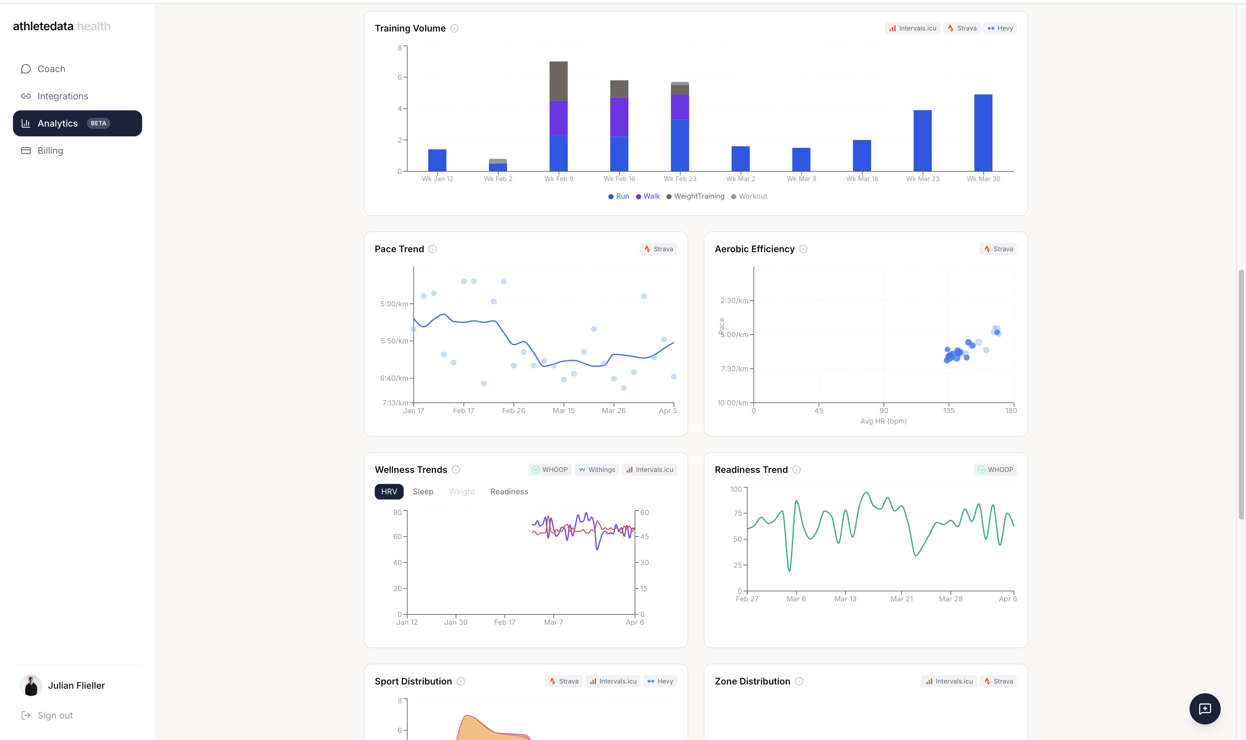
Task: Click the Sport Distribution info icon
Action: click(460, 681)
